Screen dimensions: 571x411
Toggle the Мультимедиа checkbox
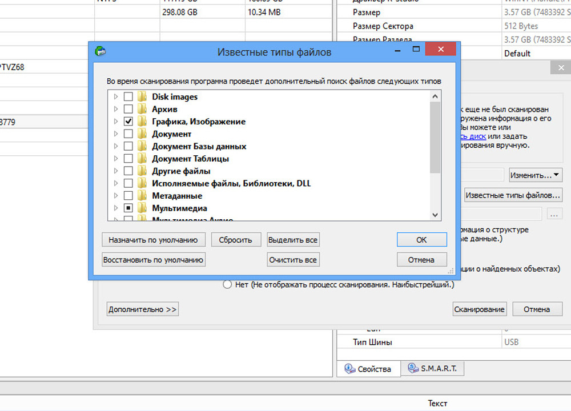128,208
